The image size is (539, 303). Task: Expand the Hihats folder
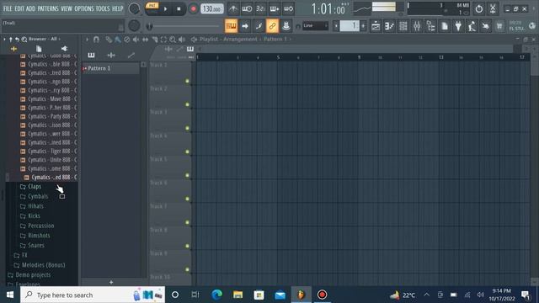[x=35, y=206]
